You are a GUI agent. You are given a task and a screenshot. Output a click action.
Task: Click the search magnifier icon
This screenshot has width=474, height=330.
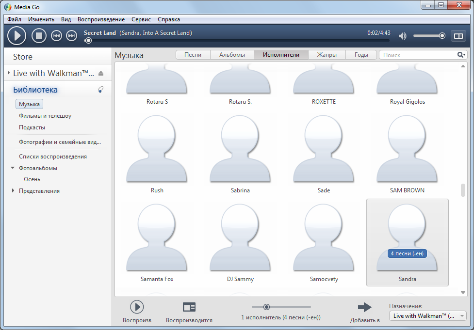[x=460, y=55]
